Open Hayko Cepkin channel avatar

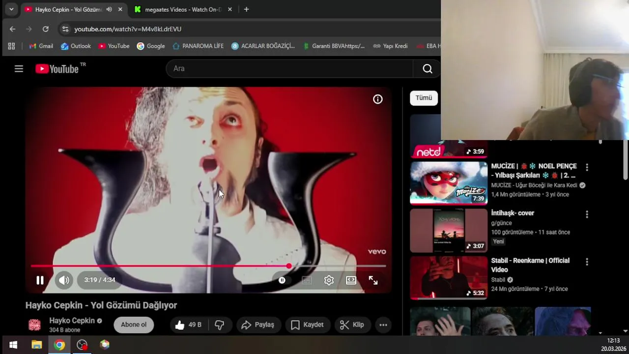[34, 324]
